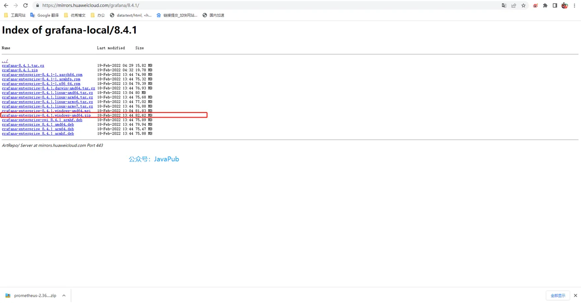Toggle the browser side panel

tap(555, 6)
